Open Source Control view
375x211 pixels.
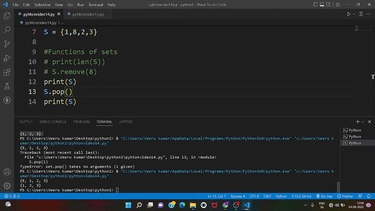[x=7, y=44]
